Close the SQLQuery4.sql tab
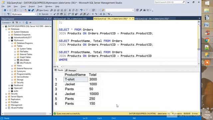 coord(133,19)
